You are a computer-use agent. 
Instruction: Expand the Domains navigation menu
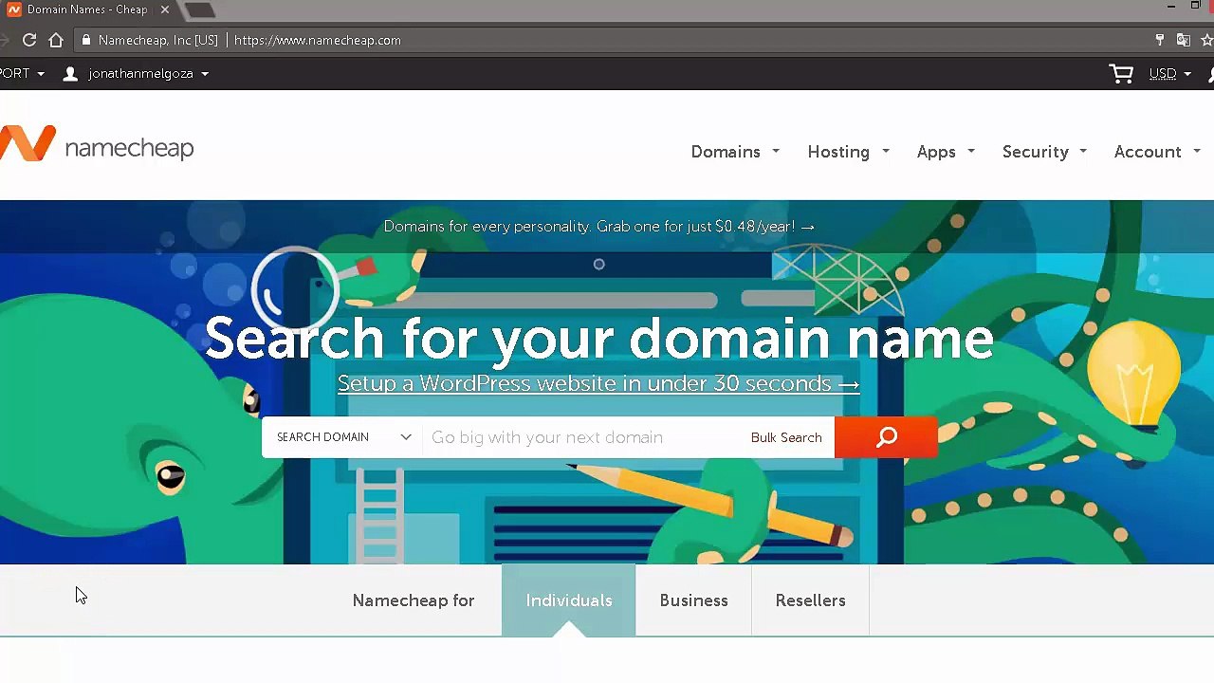tap(735, 152)
